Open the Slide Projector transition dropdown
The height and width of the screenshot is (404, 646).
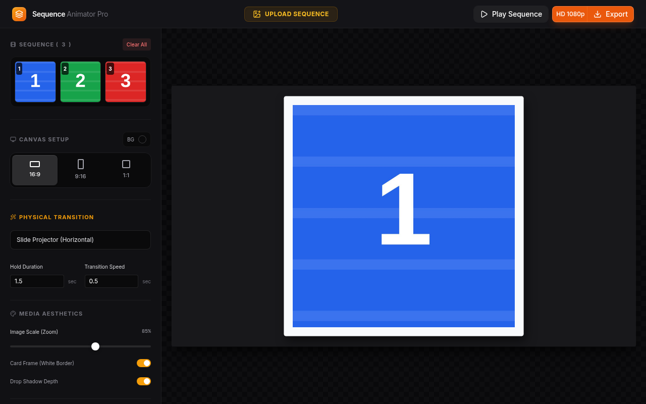(x=80, y=240)
